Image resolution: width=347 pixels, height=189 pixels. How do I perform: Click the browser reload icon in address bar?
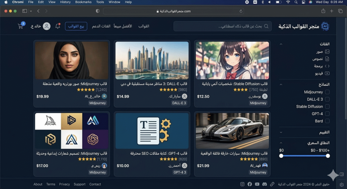click(x=241, y=11)
